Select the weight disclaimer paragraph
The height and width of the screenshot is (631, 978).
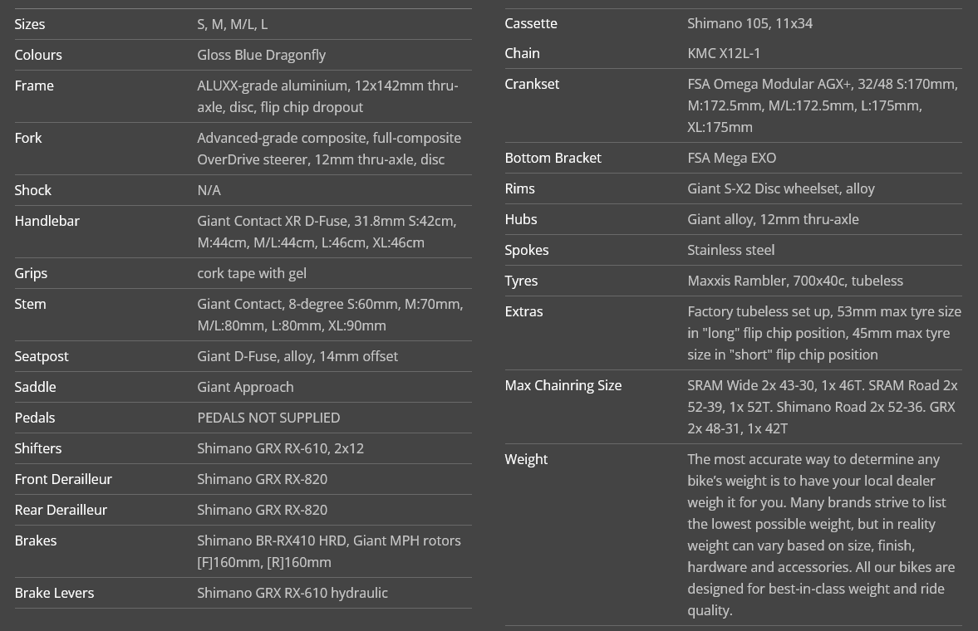[x=821, y=535]
